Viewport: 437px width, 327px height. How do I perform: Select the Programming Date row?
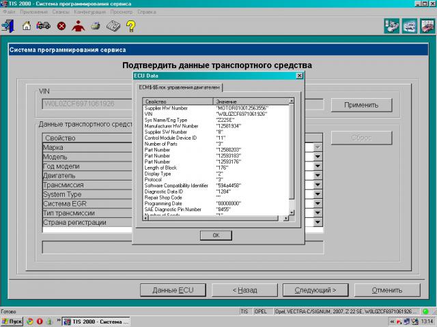click(216, 204)
